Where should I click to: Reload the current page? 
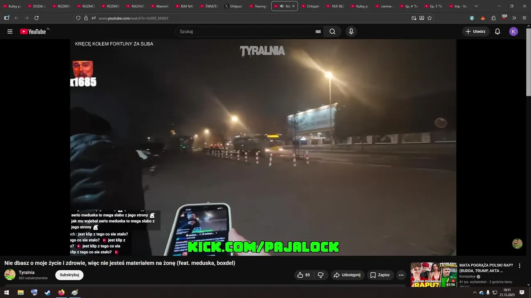[x=37, y=18]
